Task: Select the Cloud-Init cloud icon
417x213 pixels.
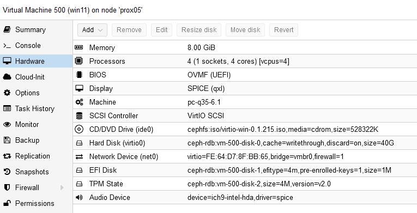Action: 7,77
